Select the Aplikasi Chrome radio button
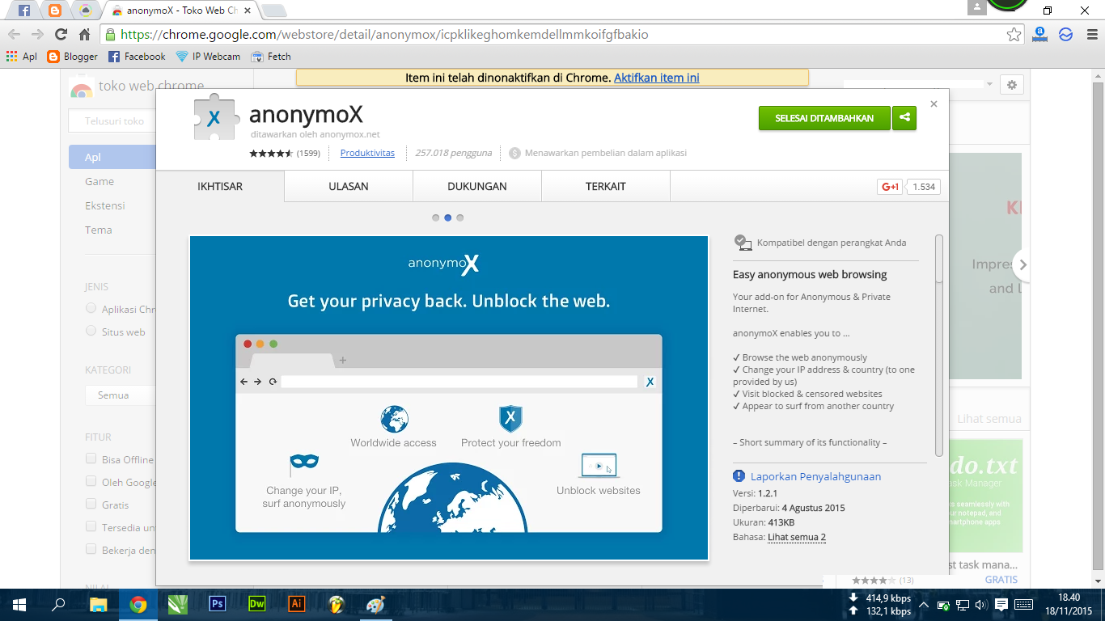1105x621 pixels. 91,308
